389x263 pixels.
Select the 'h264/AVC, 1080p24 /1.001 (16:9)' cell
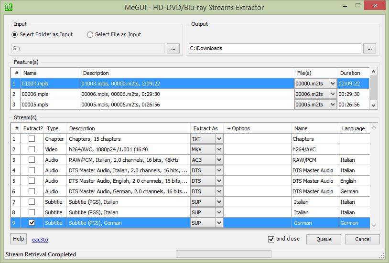coord(129,149)
